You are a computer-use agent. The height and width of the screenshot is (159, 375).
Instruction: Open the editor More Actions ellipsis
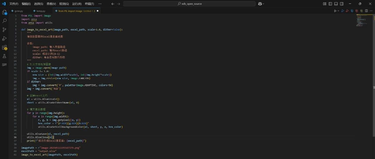[x=371, y=11]
